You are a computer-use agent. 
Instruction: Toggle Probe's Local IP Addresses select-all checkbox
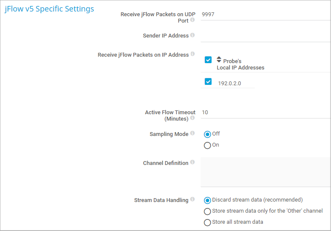(x=208, y=60)
